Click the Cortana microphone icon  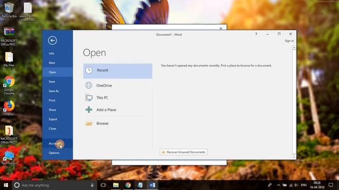pos(92,185)
